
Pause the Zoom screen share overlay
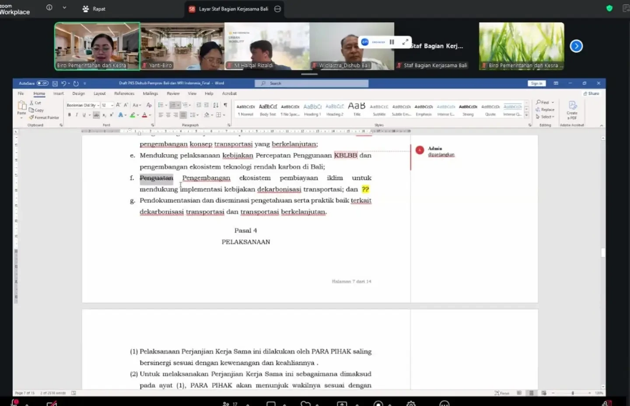392,42
